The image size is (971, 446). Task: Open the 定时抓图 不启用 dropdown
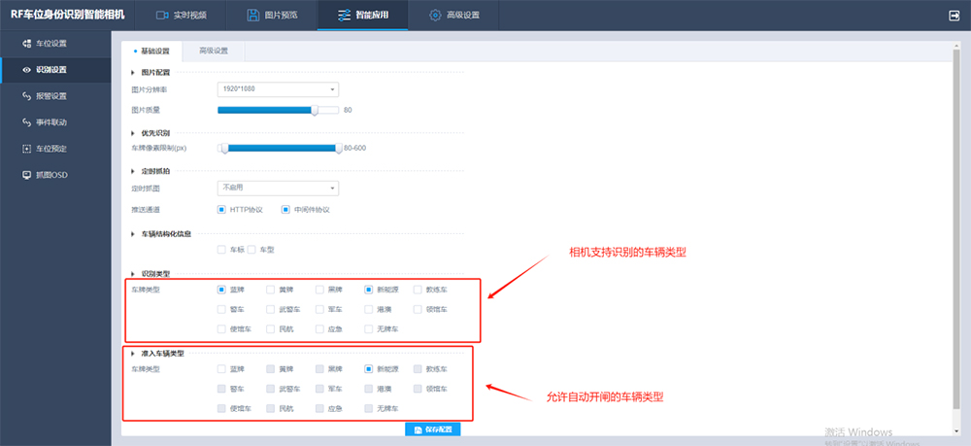coord(278,188)
